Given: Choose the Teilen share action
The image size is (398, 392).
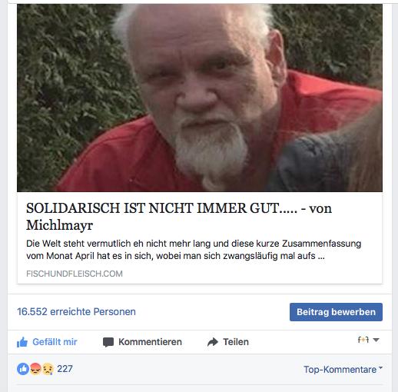Looking at the screenshot, I should (x=236, y=342).
